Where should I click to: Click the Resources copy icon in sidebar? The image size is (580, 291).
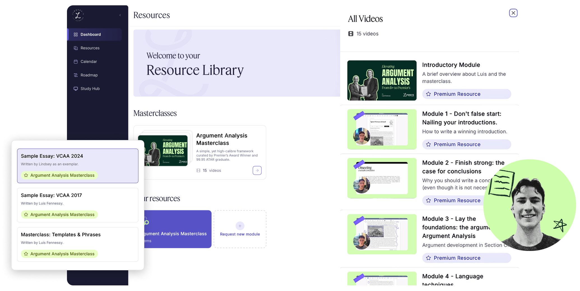coord(76,48)
